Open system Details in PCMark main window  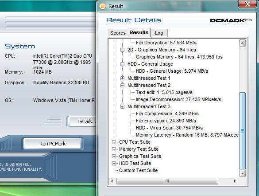[82, 122]
